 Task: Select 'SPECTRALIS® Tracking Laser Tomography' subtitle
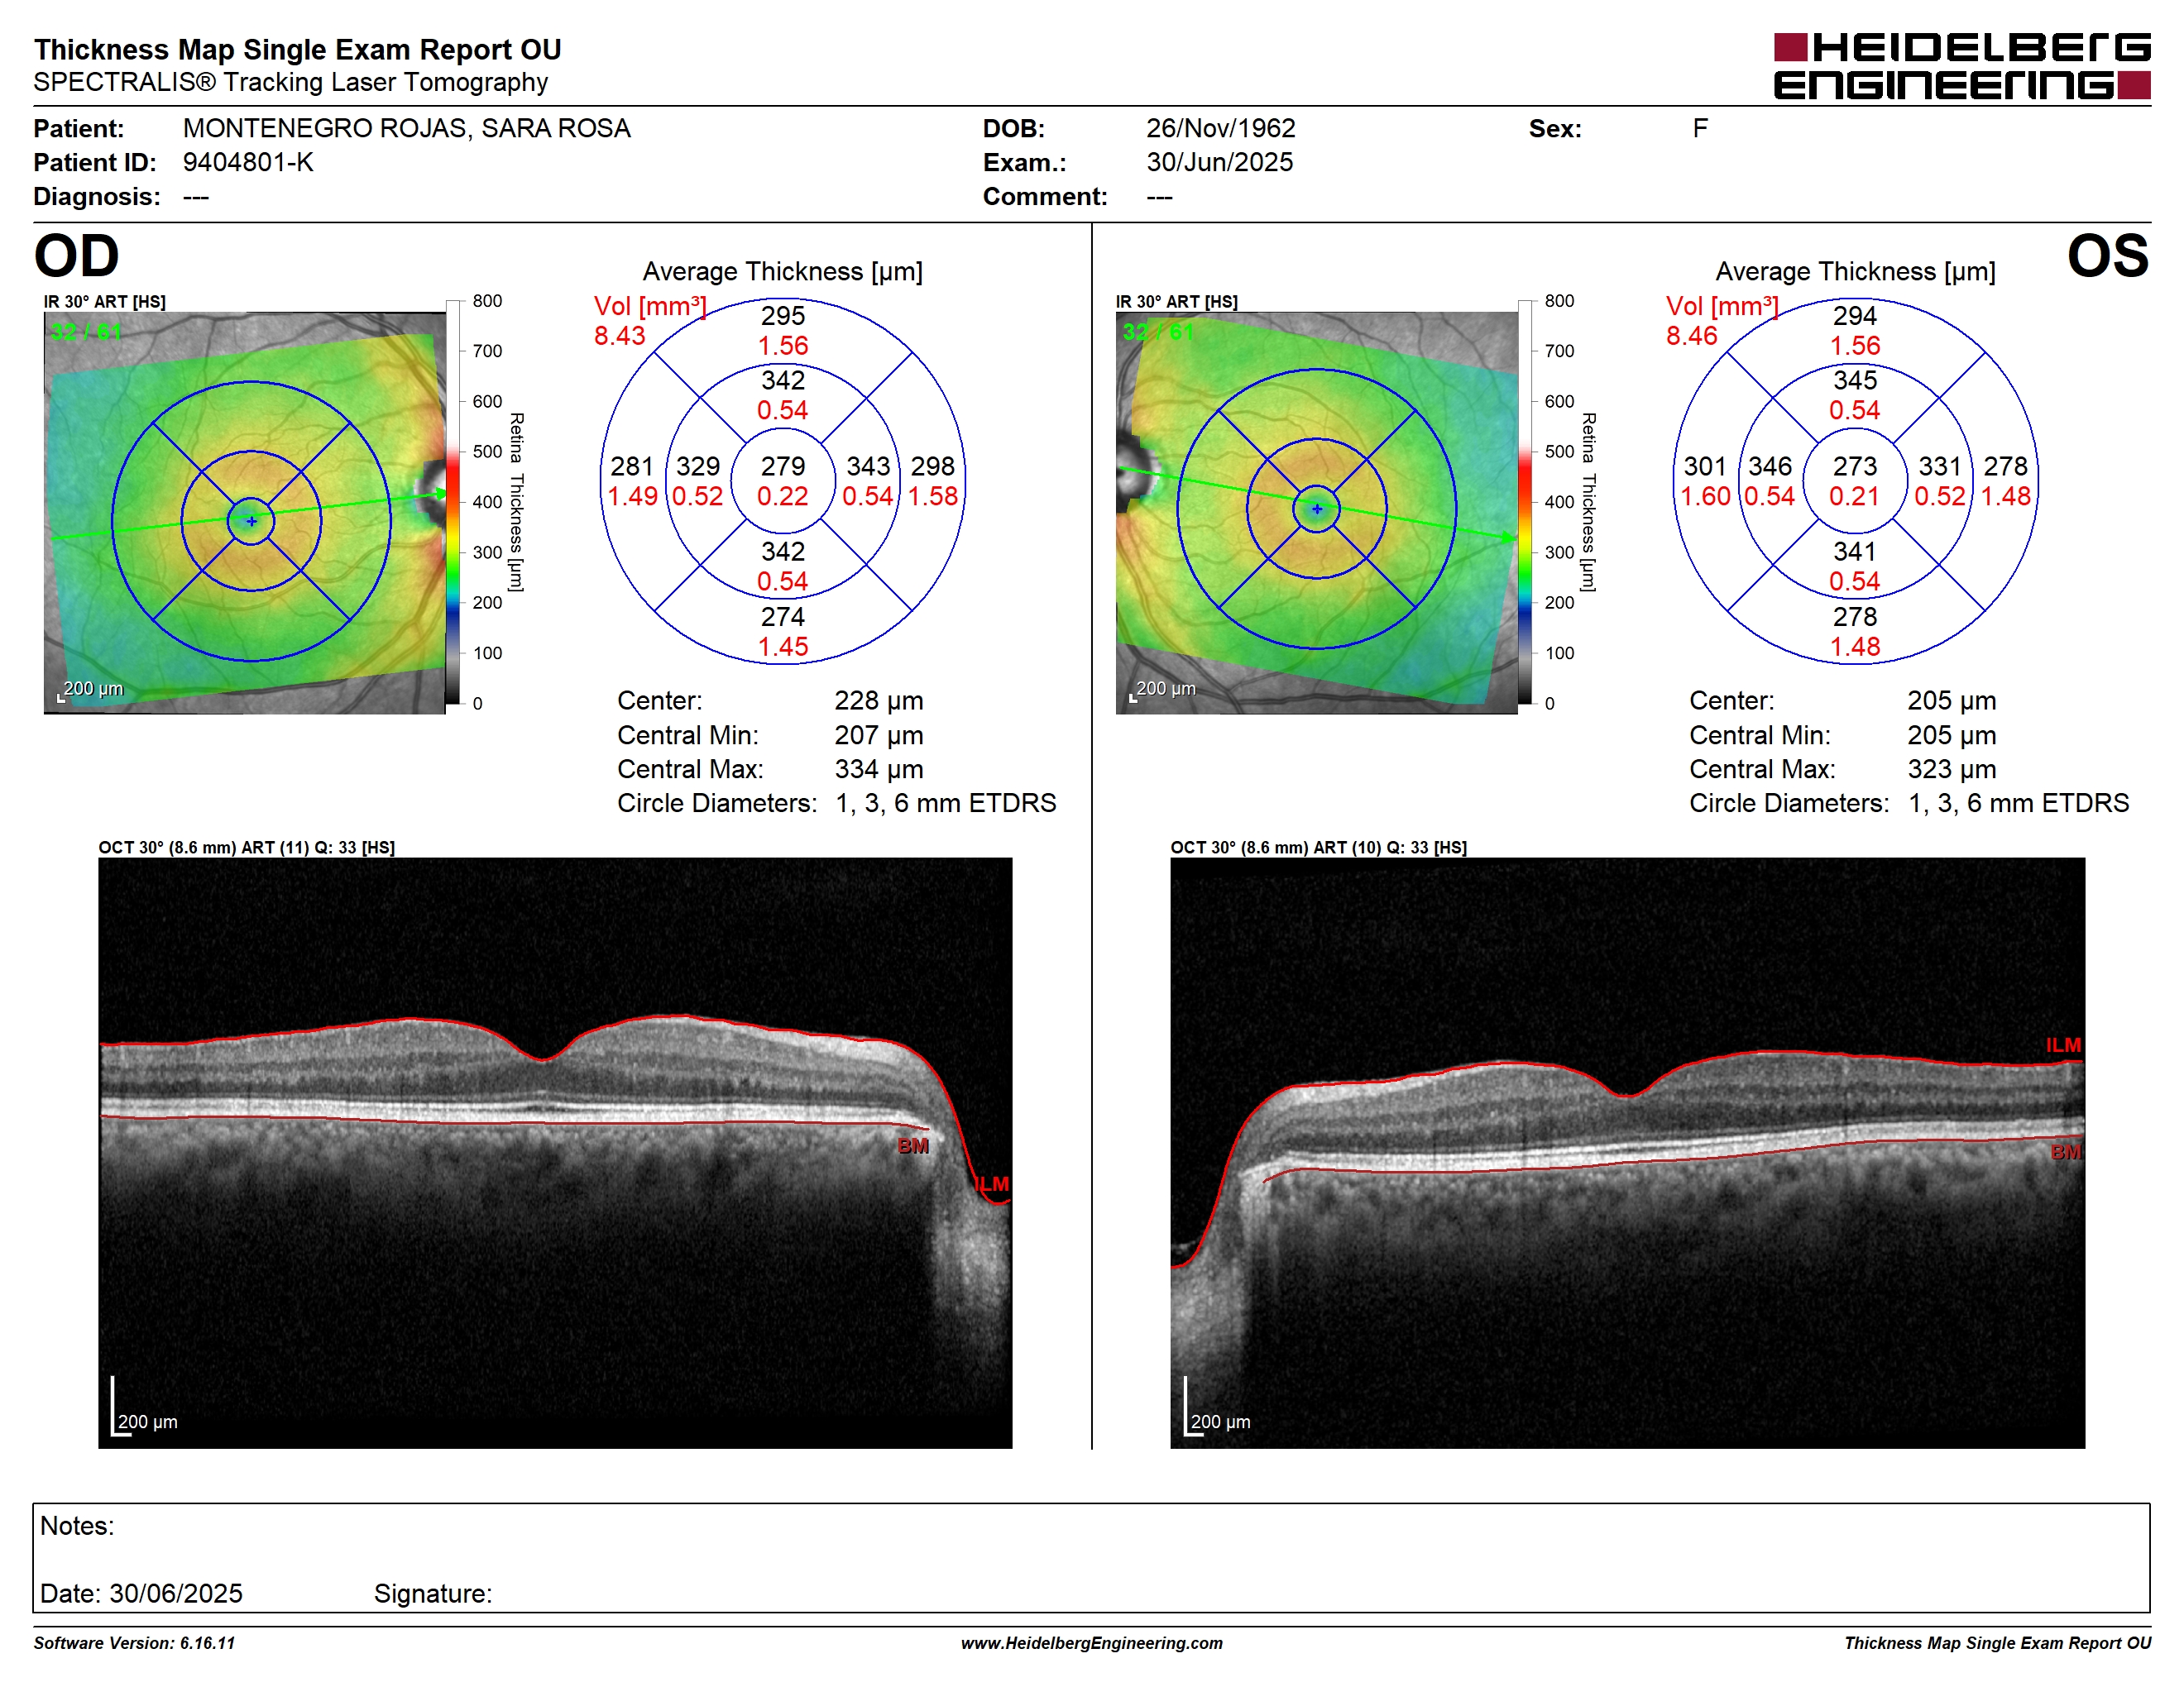point(291,82)
